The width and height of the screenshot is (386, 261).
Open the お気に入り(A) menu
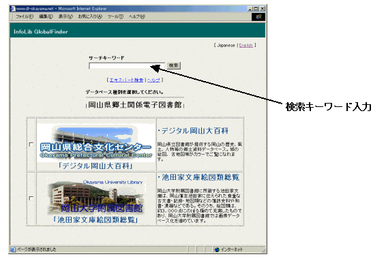(x=90, y=16)
